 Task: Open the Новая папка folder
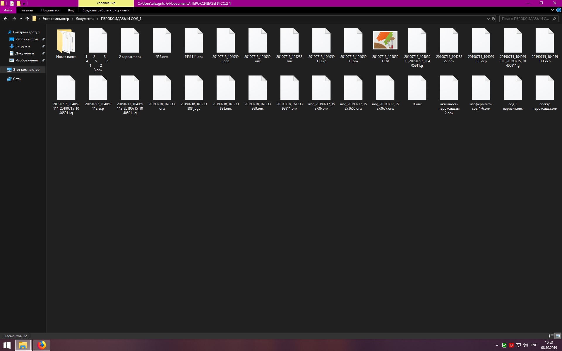click(x=66, y=41)
